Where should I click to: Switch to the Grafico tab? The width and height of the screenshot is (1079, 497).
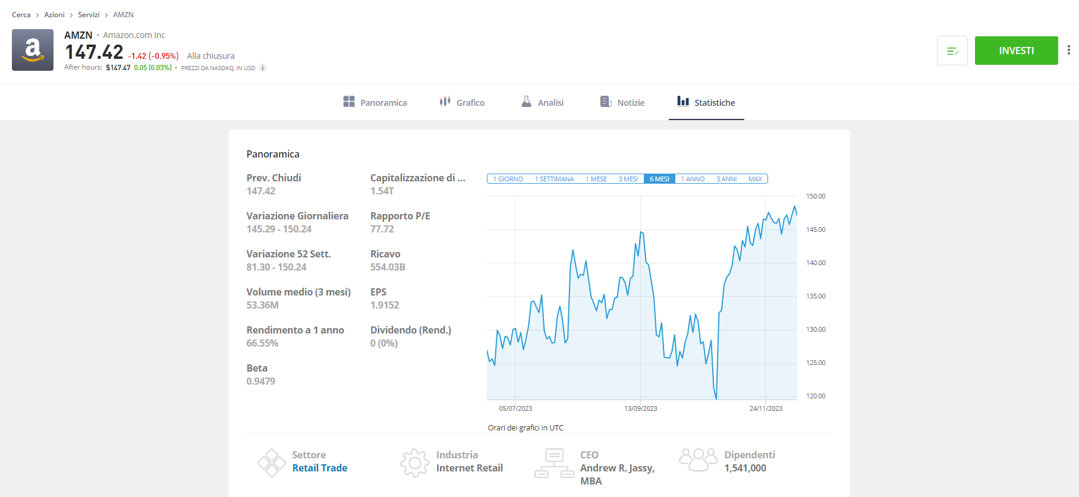point(462,102)
